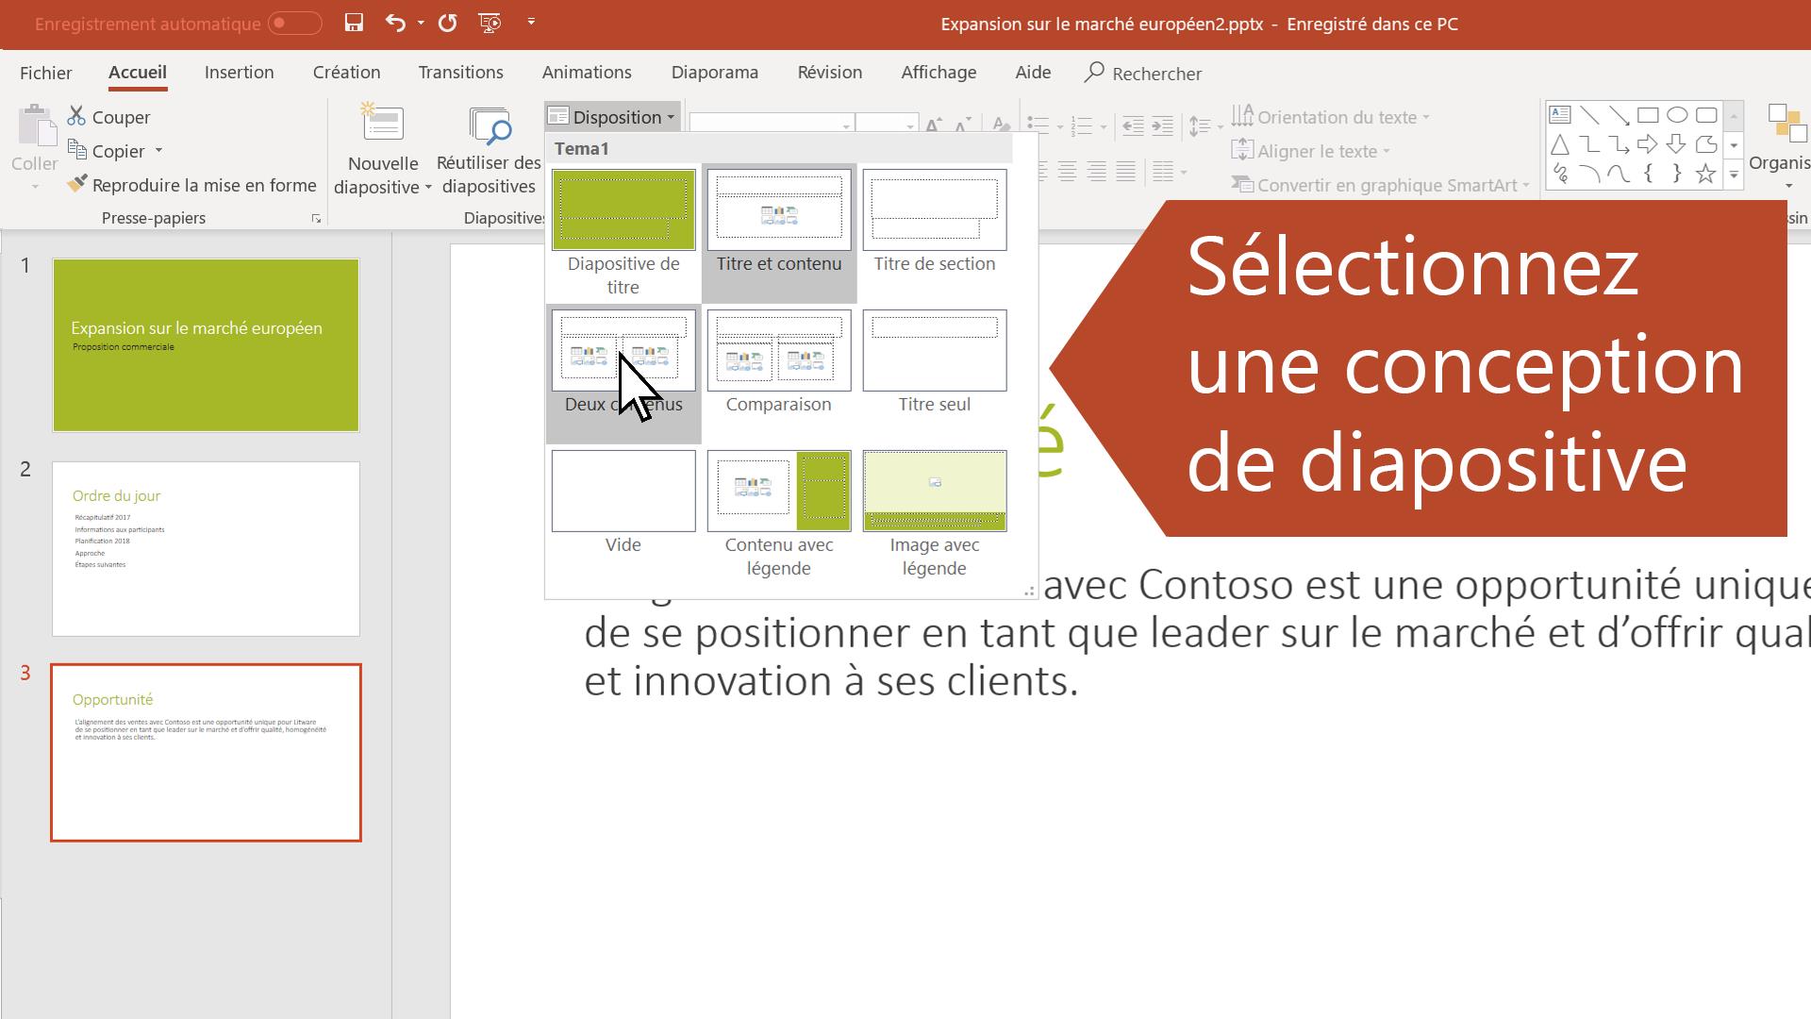Choose Vide blank layout

pyautogui.click(x=623, y=514)
